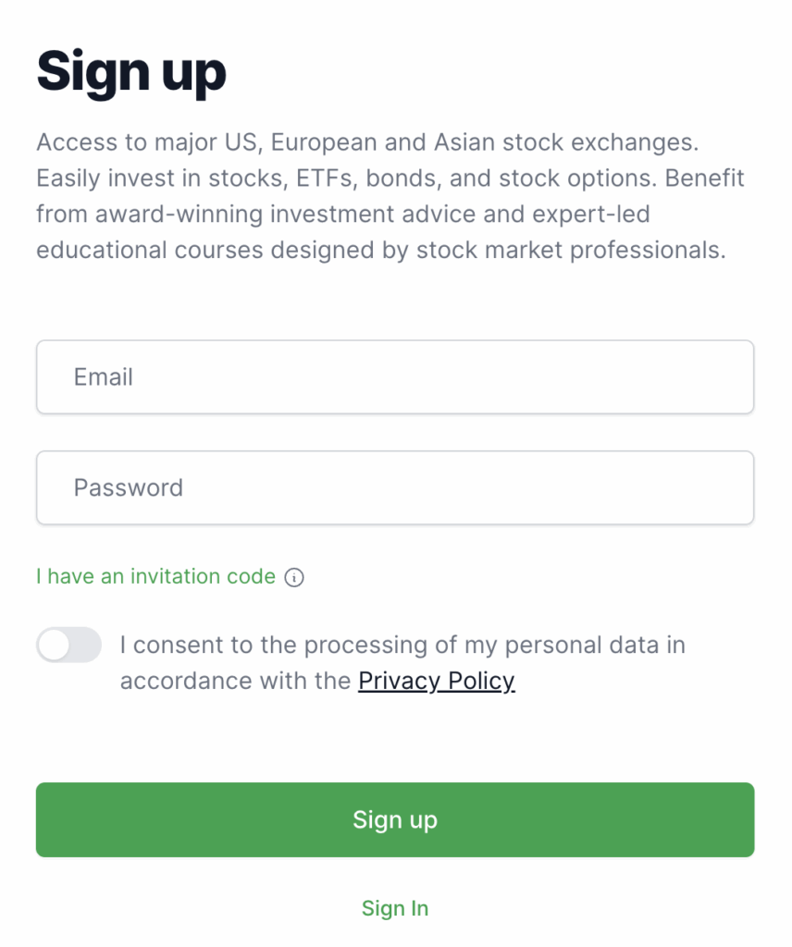Enable the personal data consent toggle

[x=68, y=645]
